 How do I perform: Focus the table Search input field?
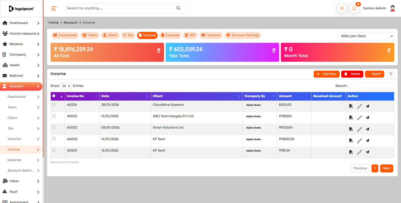[x=372, y=86]
